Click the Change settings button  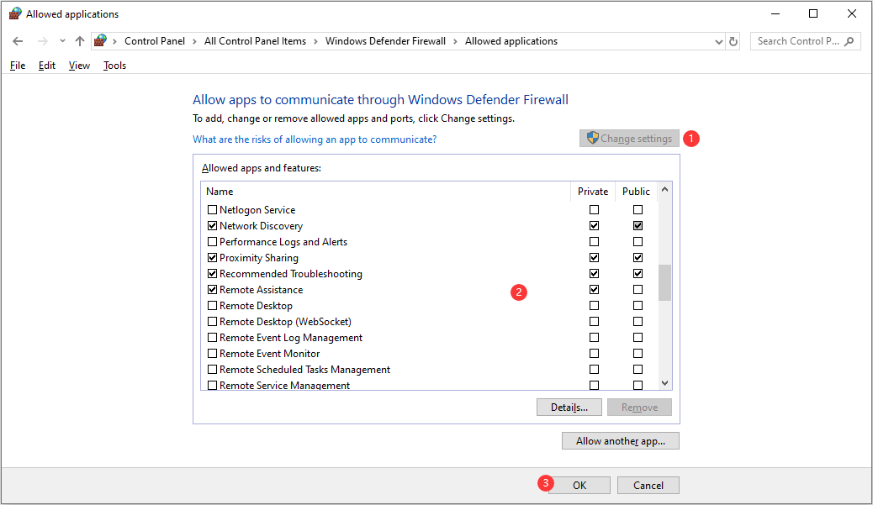pos(629,139)
